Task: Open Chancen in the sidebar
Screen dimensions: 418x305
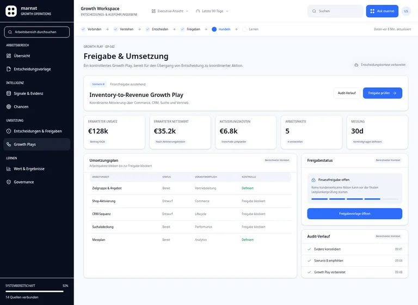Action: 37,107
